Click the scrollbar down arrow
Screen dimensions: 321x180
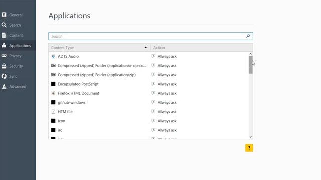tap(251, 137)
